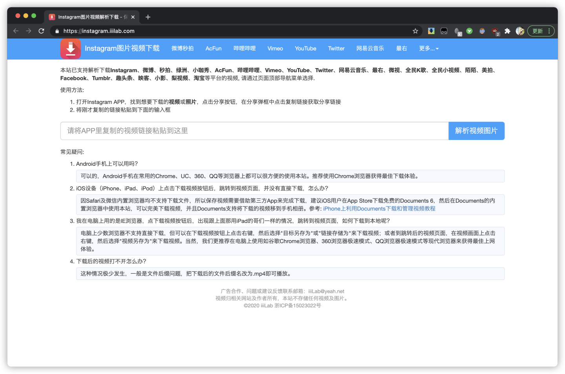
Task: Click the question 'Android手机上可以用吗?'
Action: tap(107, 164)
